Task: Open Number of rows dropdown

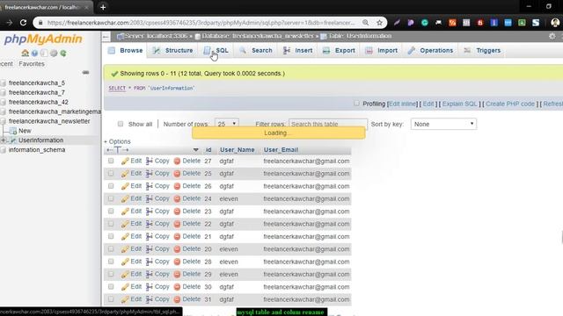Action: [227, 124]
